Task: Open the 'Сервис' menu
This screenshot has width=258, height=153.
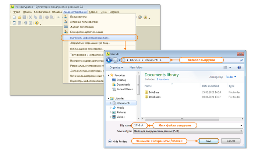Action: tap(93, 12)
